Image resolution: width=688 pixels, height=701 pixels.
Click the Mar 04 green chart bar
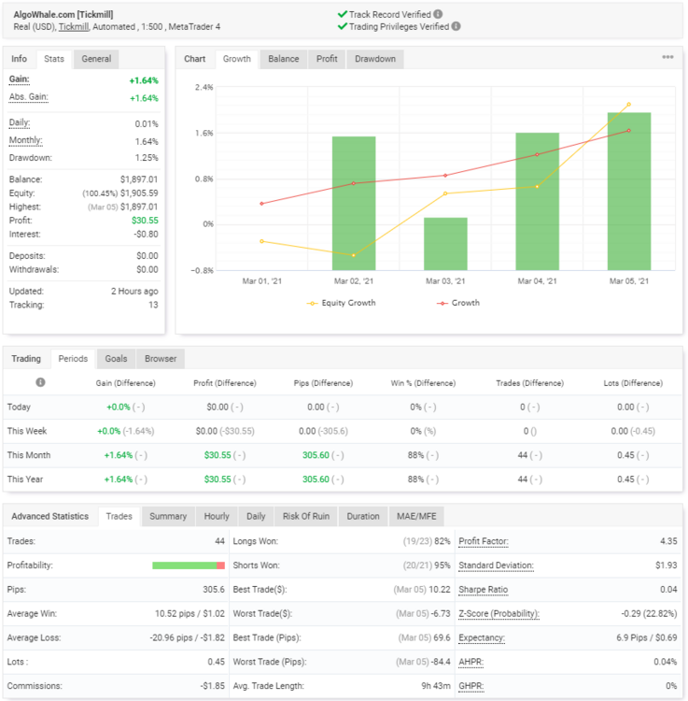537,201
